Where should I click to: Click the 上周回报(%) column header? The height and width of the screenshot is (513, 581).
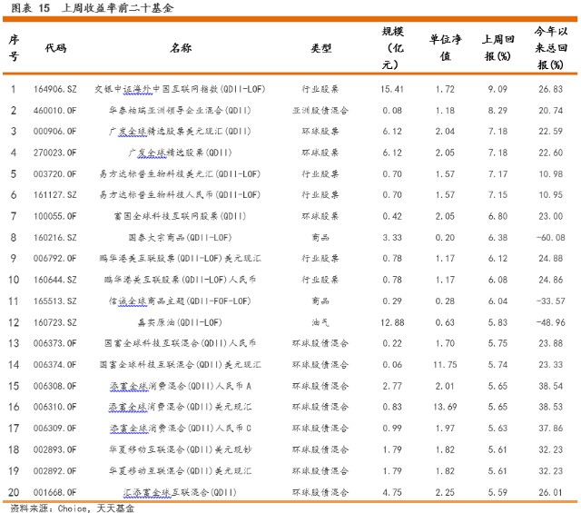tap(498, 47)
